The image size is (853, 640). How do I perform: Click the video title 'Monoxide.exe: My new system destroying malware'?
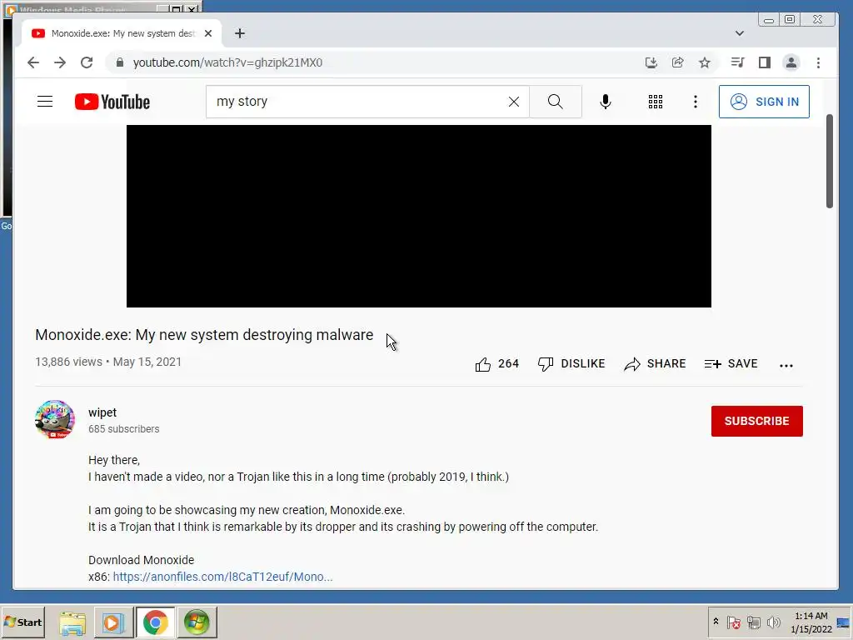click(204, 335)
